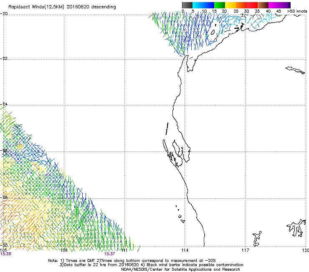Click the gray 0-5 knots color swatch
This screenshot has height=272, width=309.
(187, 5)
